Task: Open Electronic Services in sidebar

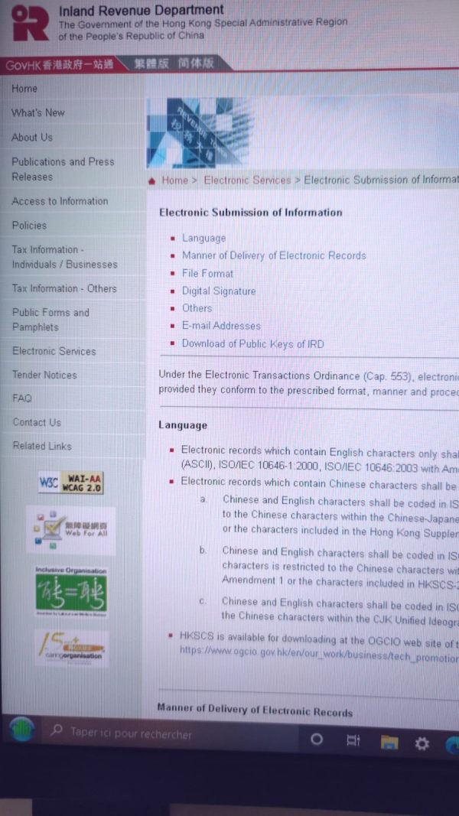Action: [54, 351]
